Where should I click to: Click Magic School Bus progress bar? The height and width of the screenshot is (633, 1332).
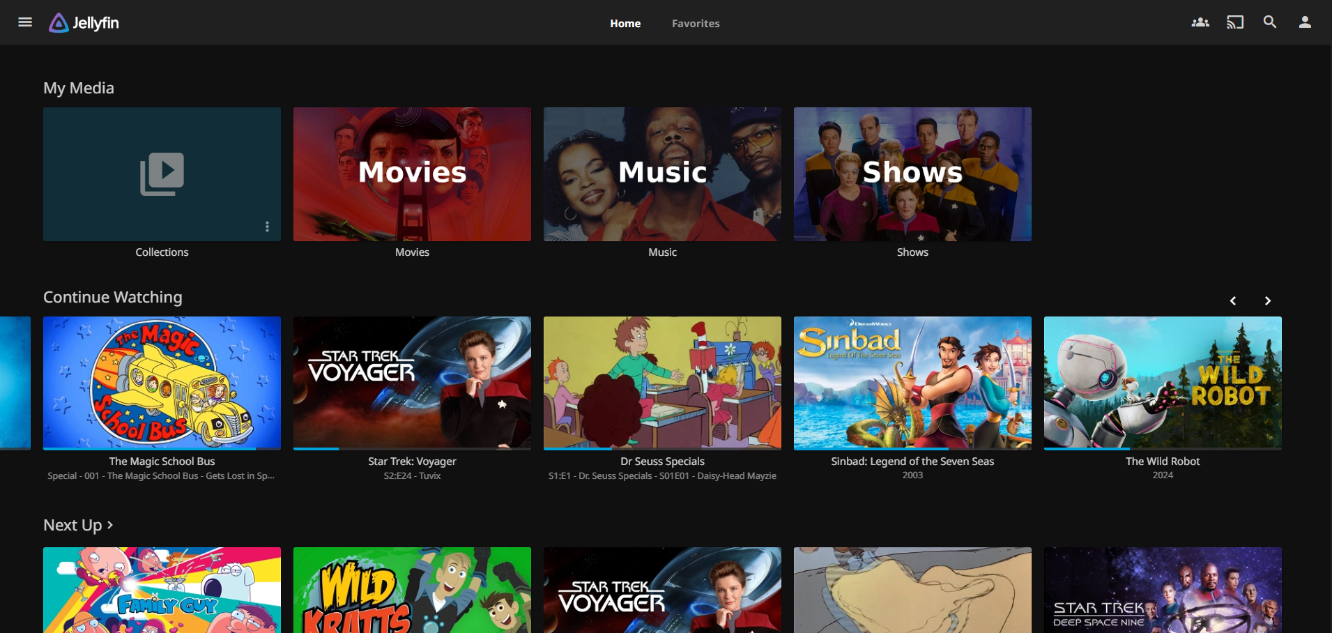click(x=162, y=449)
